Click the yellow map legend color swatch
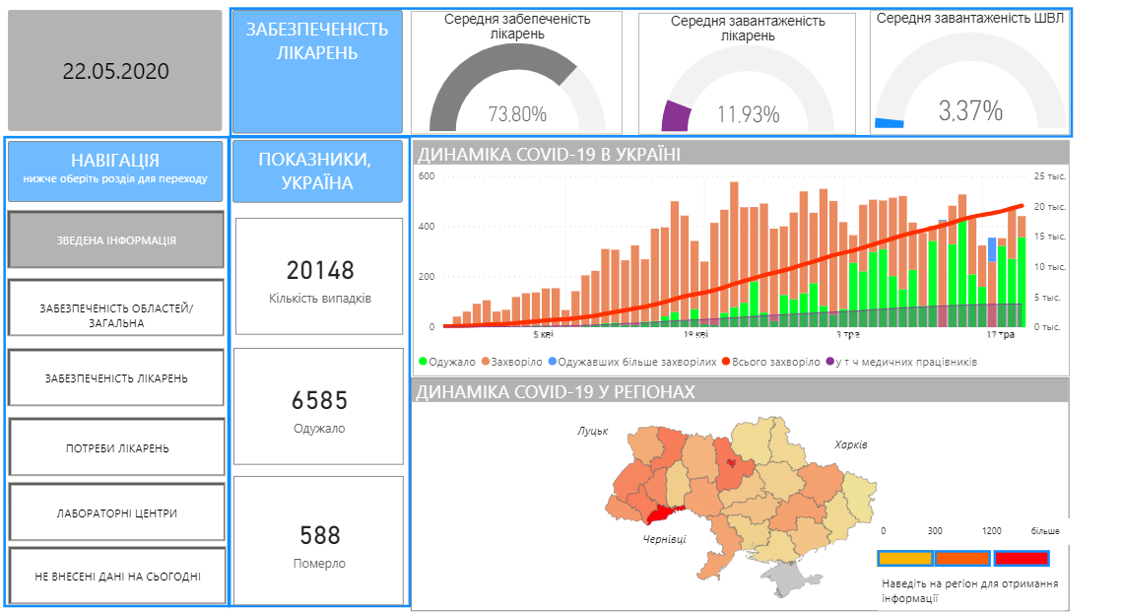The height and width of the screenshot is (614, 1122). point(904,559)
